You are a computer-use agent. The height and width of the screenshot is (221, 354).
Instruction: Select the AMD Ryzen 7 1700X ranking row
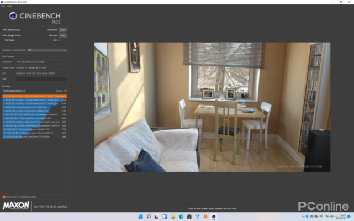pos(35,122)
